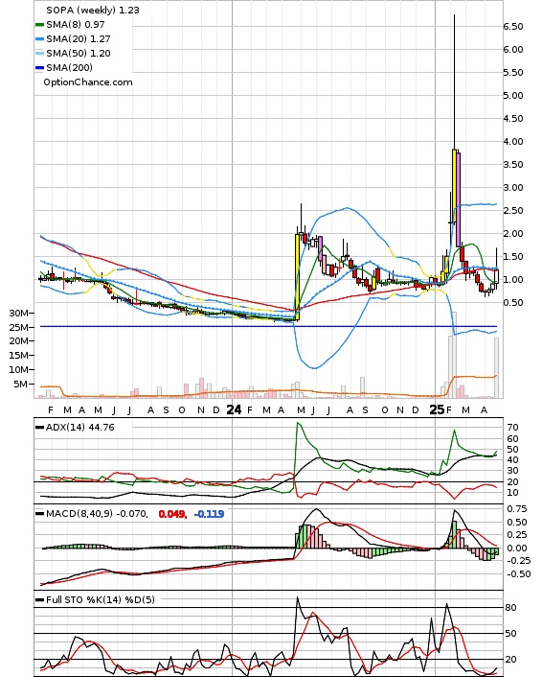Click the bold 24 year marker on axis
Viewport: 542px width, 677px height.
click(234, 409)
